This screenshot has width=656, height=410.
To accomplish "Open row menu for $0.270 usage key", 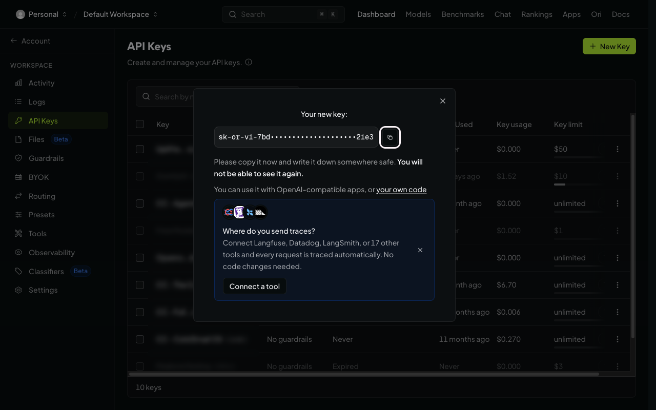I will [x=618, y=339].
